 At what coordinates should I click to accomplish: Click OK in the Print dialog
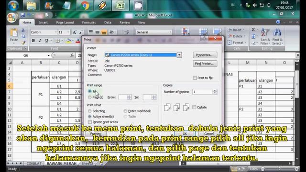[185, 134]
